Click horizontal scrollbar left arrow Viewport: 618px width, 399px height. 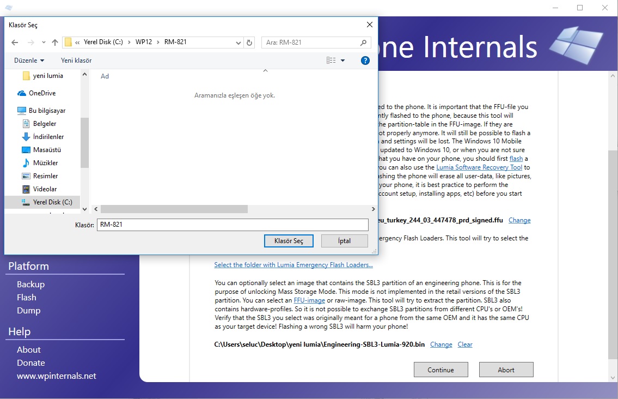[96, 209]
